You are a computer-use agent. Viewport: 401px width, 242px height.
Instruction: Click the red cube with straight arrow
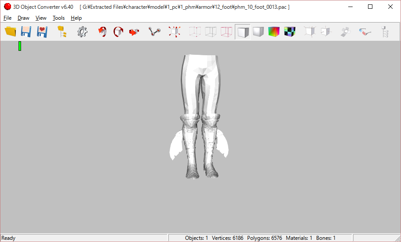(134, 32)
